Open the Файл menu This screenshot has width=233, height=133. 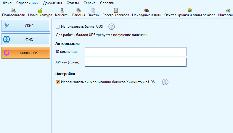[x=7, y=3]
